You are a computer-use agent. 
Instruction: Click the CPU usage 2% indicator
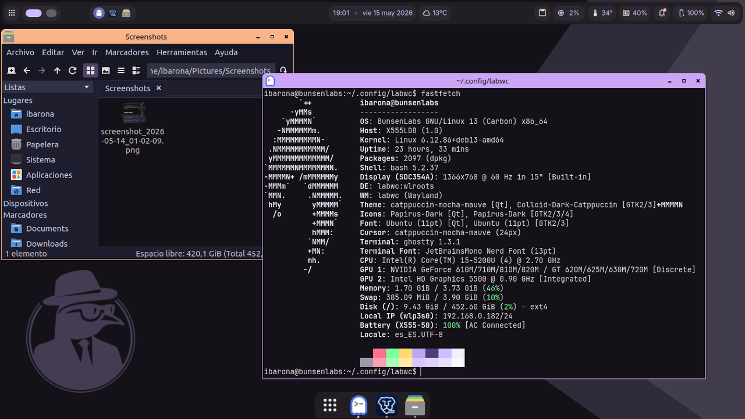[568, 13]
